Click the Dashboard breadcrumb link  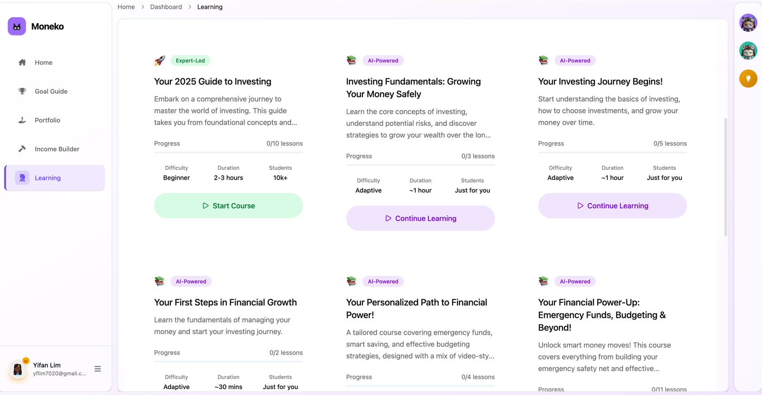coord(166,7)
